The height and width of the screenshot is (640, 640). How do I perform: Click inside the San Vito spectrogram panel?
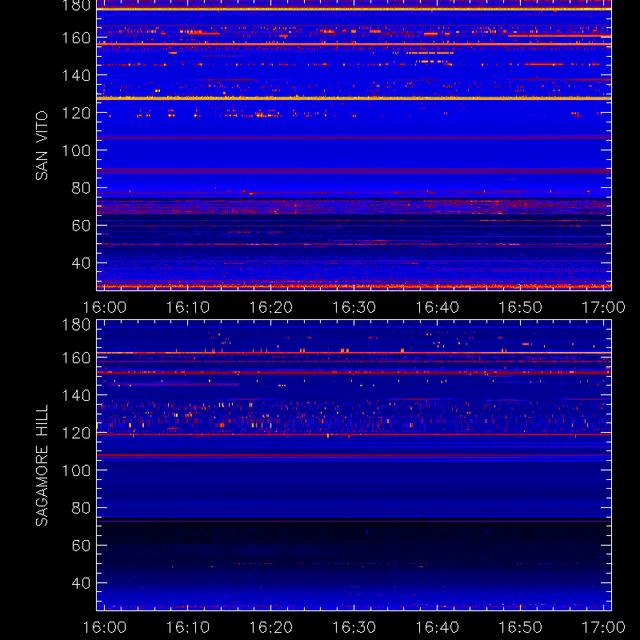[x=354, y=145]
